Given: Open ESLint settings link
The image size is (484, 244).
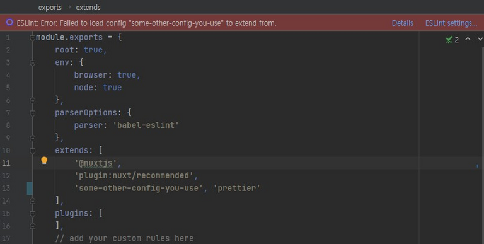Looking at the screenshot, I should [x=451, y=23].
